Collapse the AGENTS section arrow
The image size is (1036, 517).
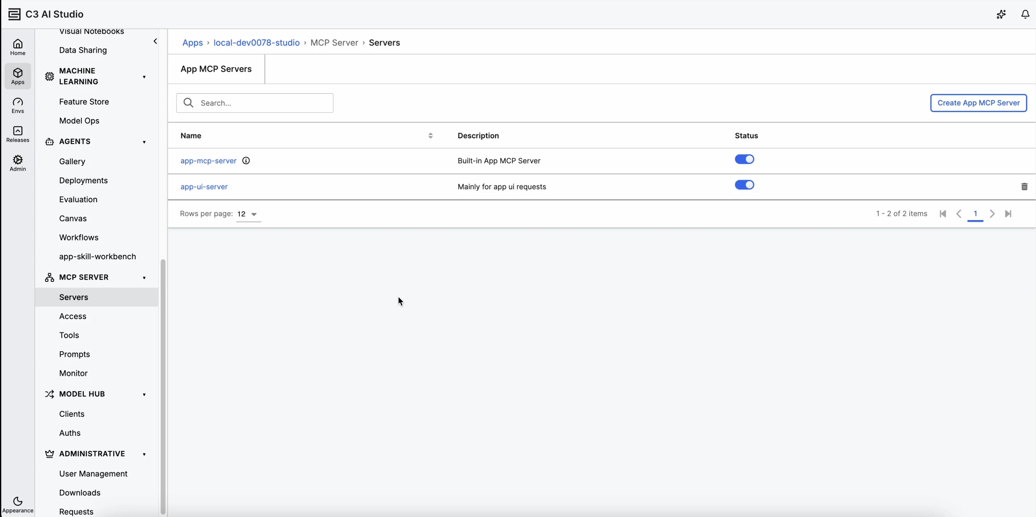144,142
